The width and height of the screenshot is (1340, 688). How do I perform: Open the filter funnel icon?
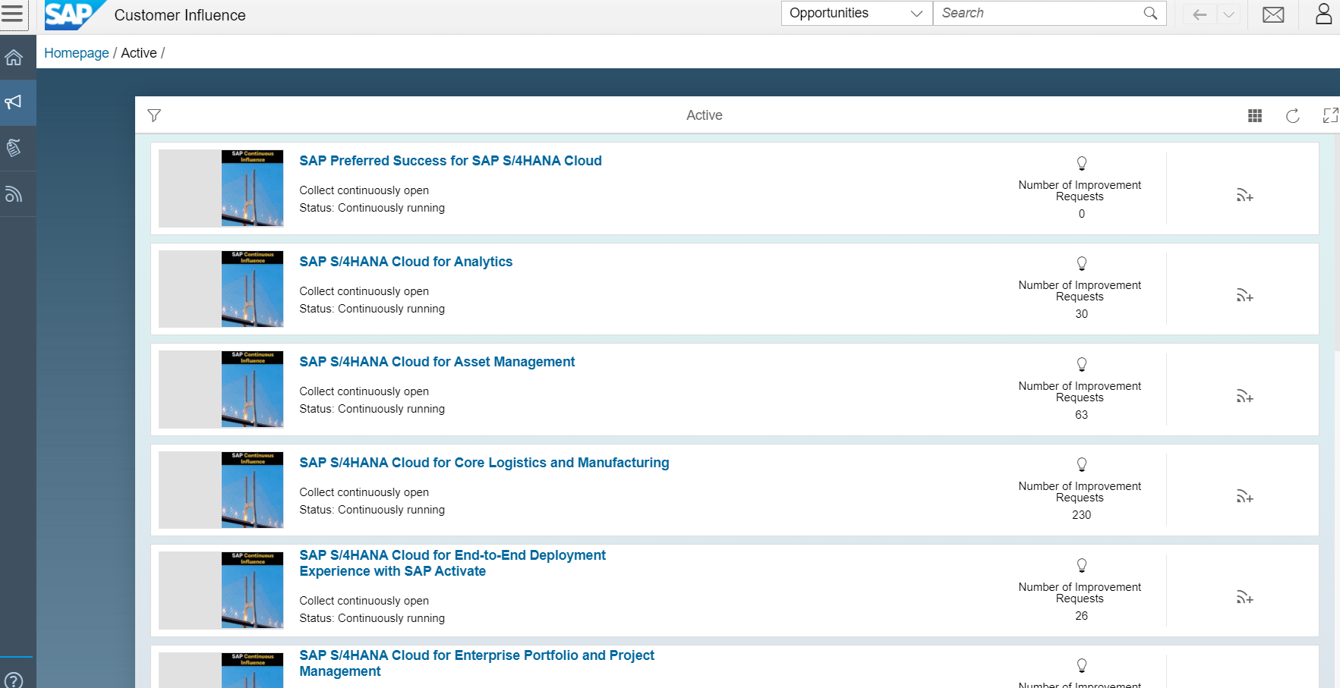tap(154, 115)
